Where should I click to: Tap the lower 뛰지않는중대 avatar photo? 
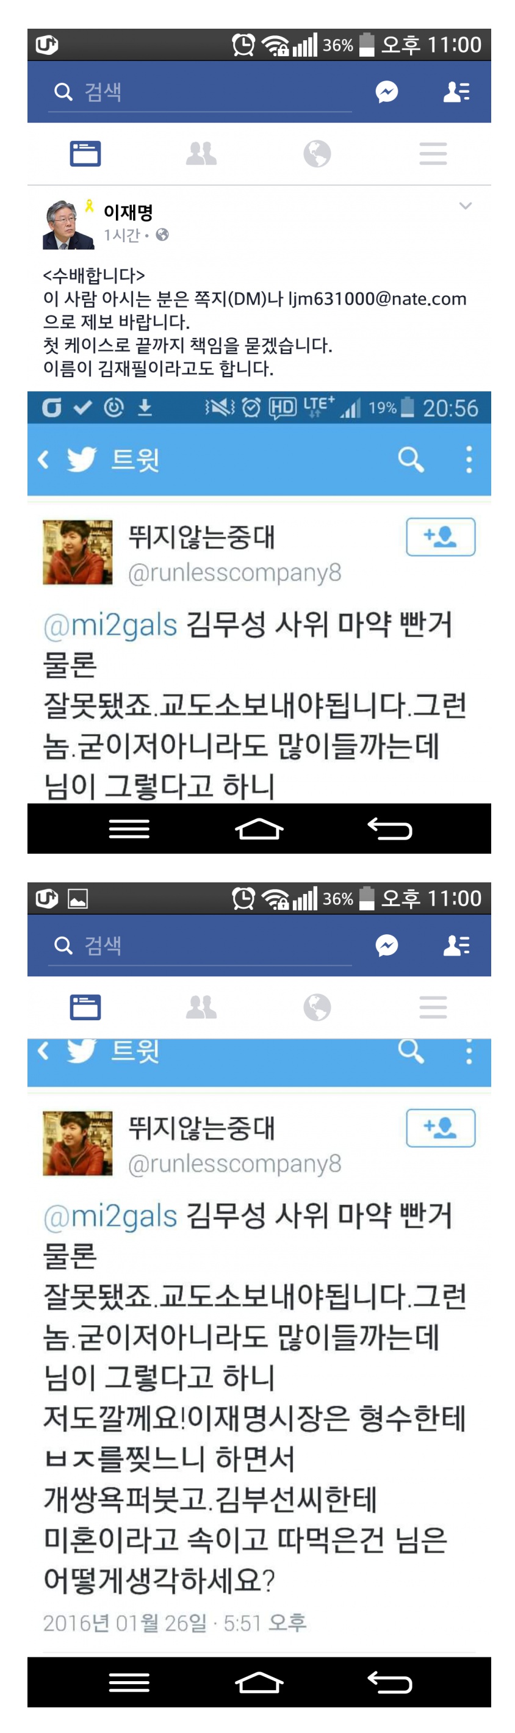[x=77, y=1143]
